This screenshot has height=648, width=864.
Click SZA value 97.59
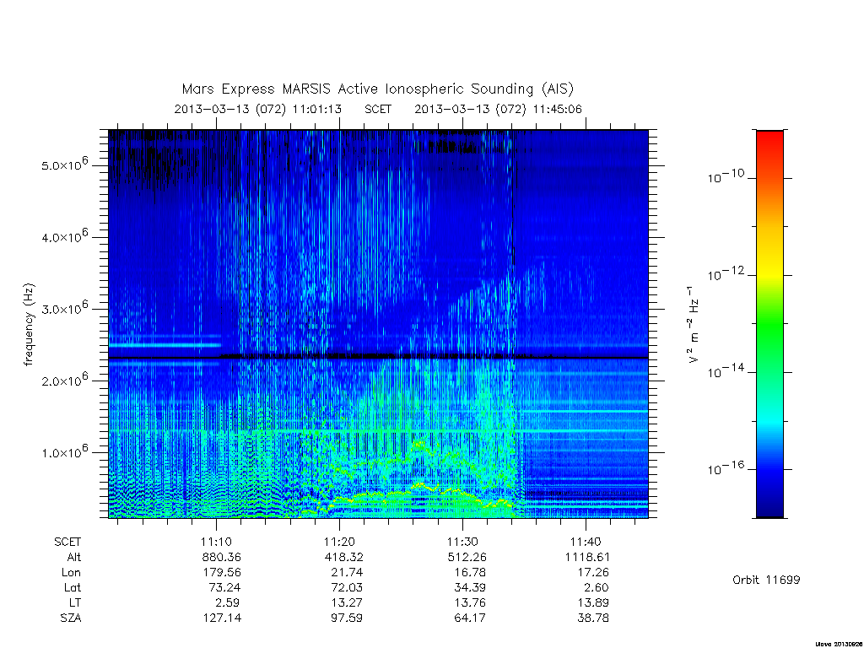click(x=347, y=618)
